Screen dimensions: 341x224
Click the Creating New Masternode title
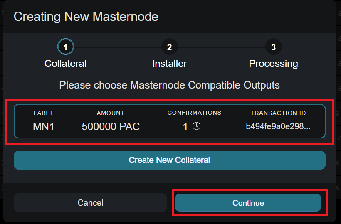point(86,17)
